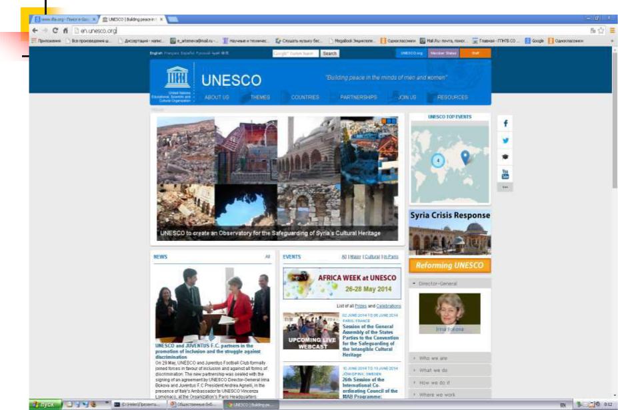Click the Search button
618x410 pixels.
tap(329, 53)
